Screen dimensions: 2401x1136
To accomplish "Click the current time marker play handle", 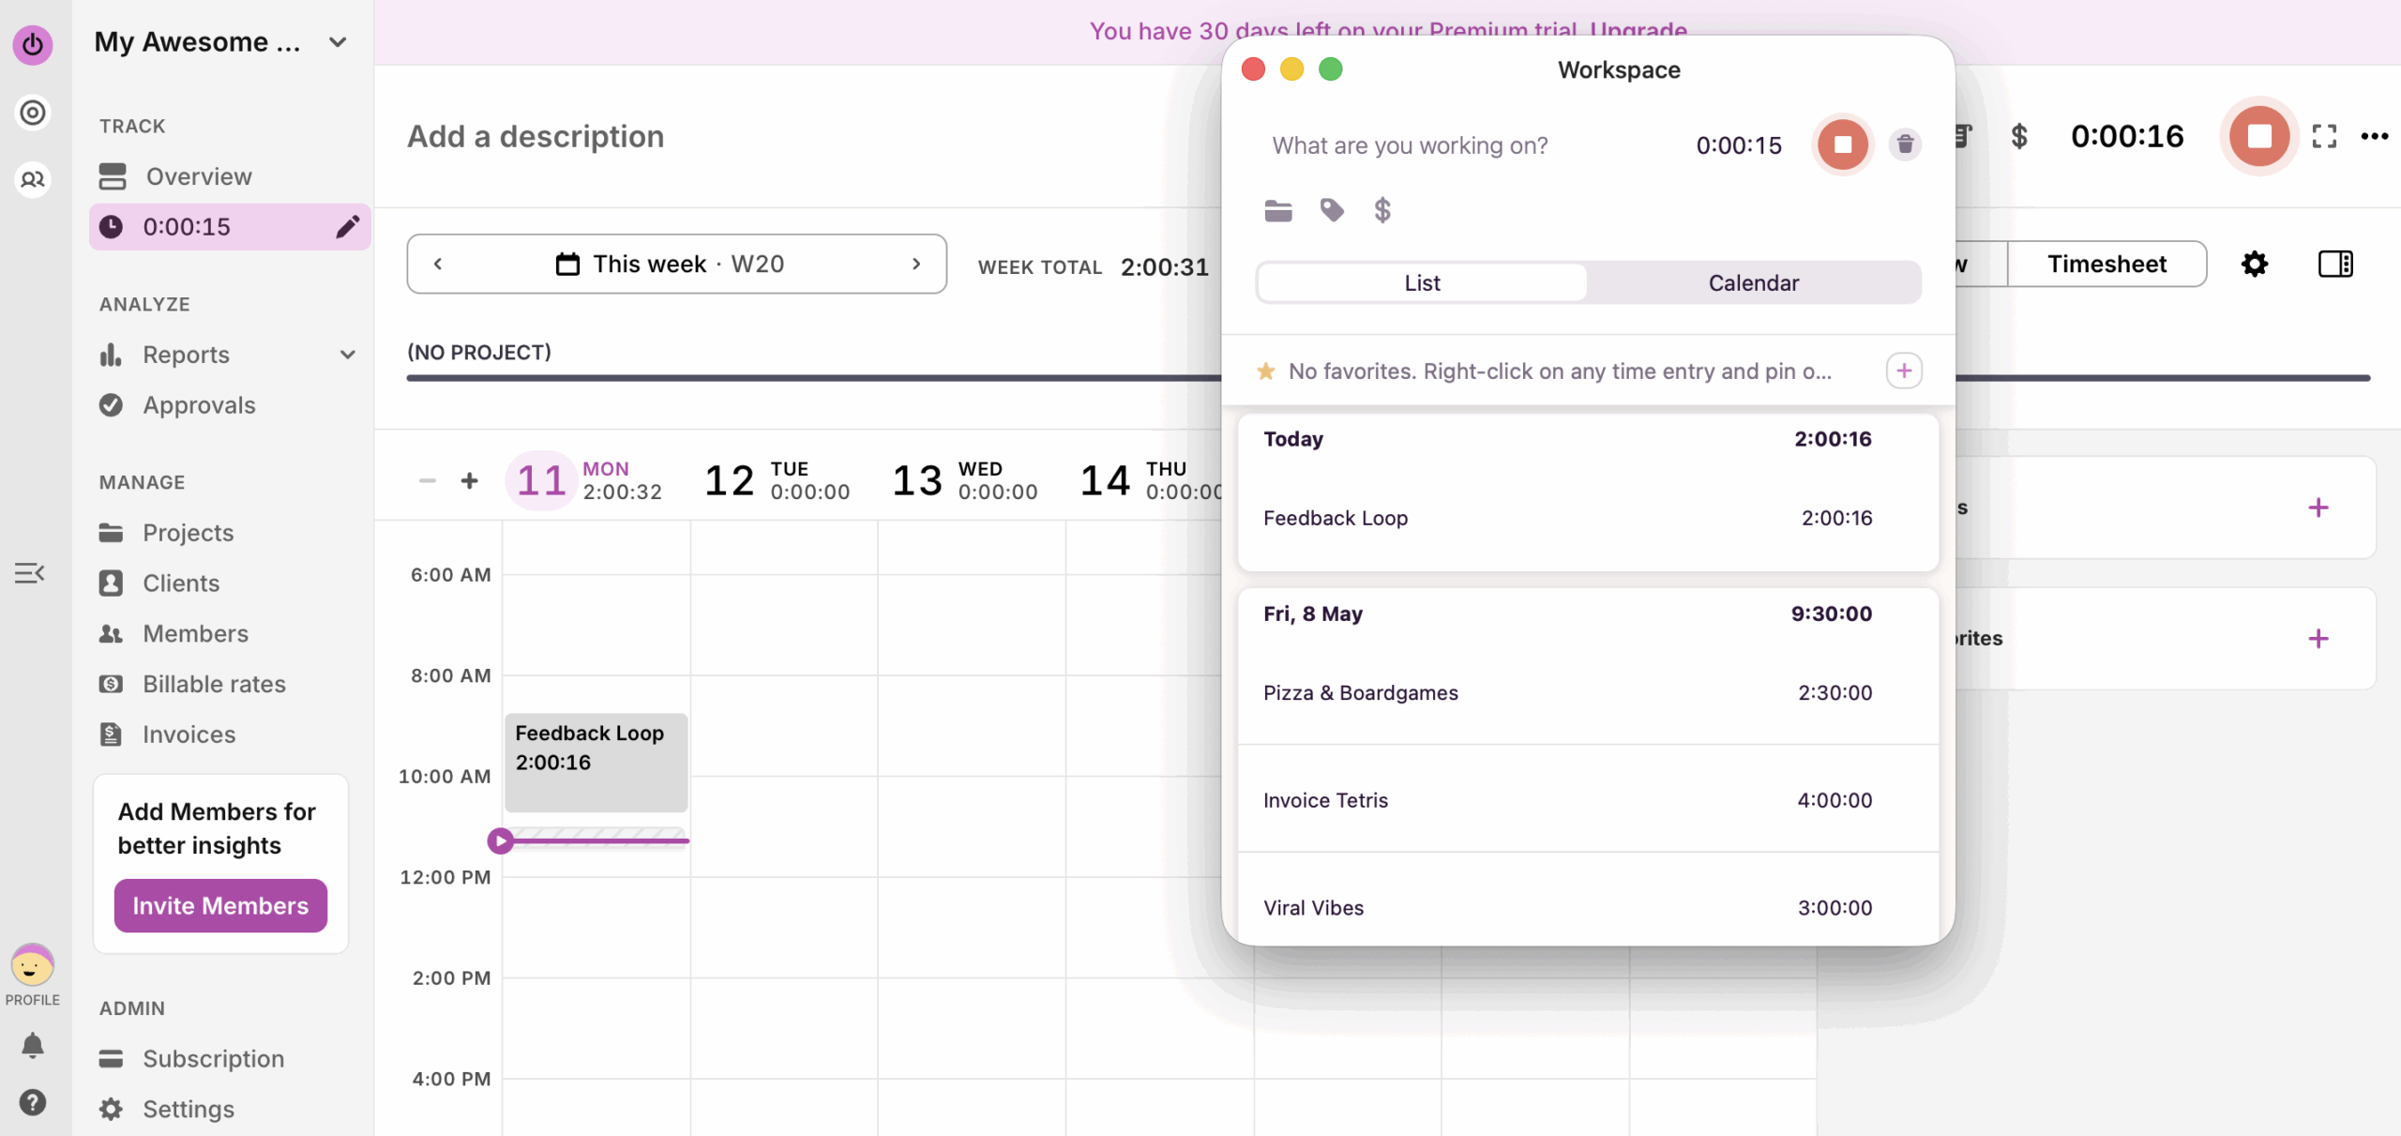I will coord(501,841).
